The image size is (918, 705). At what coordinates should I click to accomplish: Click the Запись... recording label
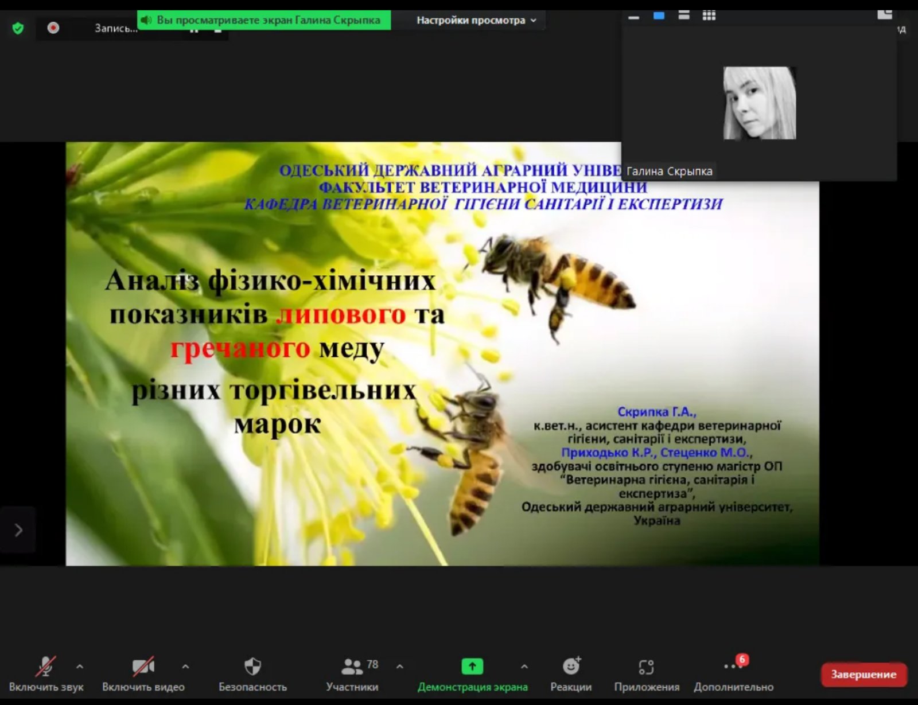(x=116, y=28)
